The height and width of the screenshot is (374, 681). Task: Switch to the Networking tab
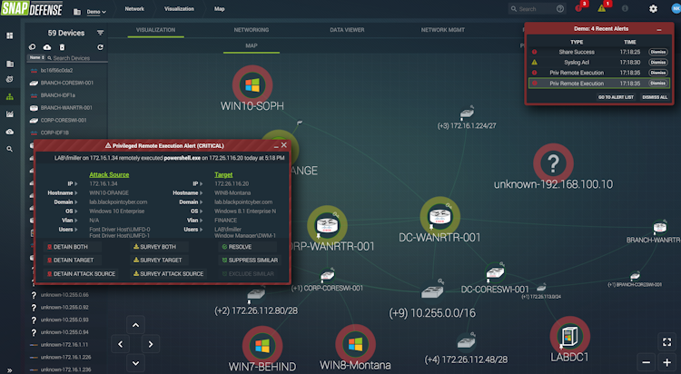click(x=251, y=30)
